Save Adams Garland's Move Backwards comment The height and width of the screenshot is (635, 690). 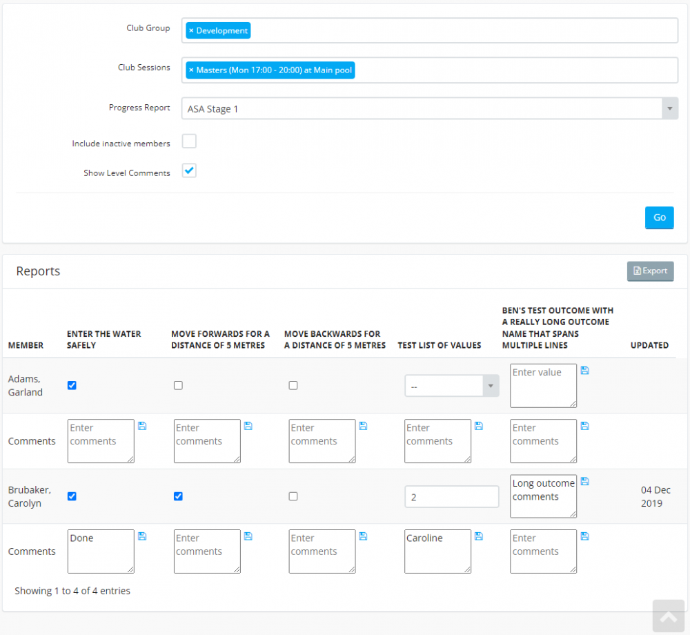(x=363, y=426)
